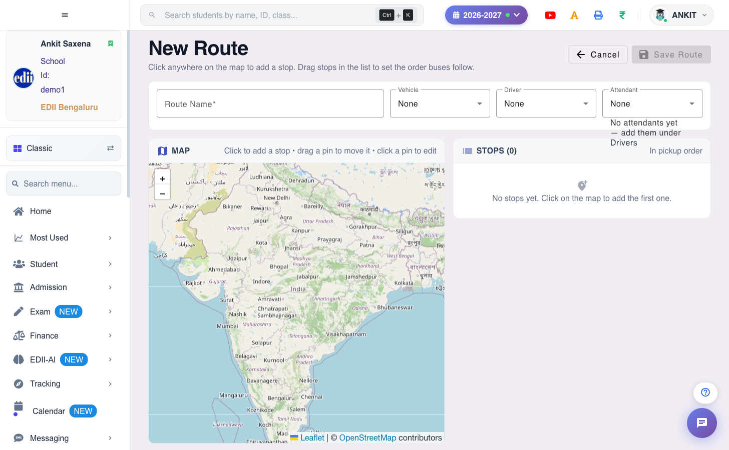Open the 2026-2027 session selector
This screenshot has width=729, height=450.
[x=486, y=15]
